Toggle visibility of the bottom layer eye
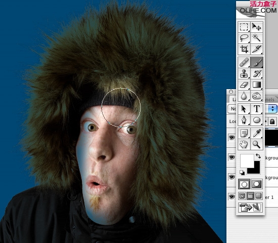Image resolution: width=278 pixels, height=243 pixels. pyautogui.click(x=231, y=196)
